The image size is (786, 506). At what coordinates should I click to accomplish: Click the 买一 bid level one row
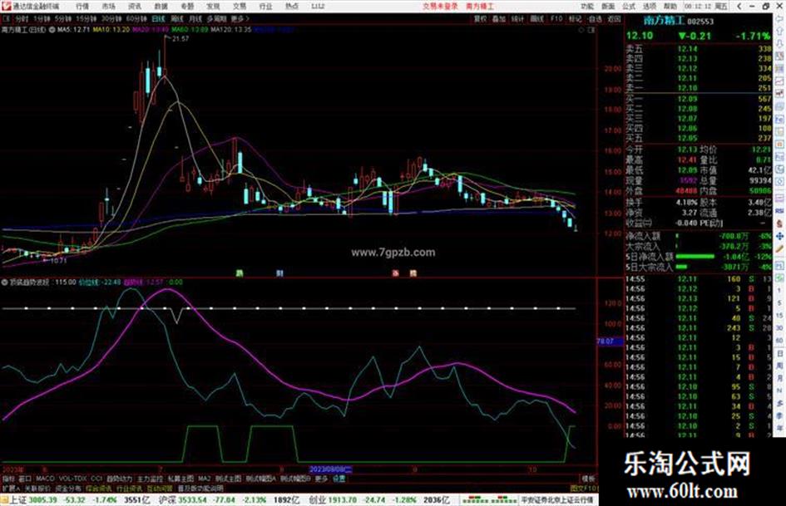coord(699,99)
